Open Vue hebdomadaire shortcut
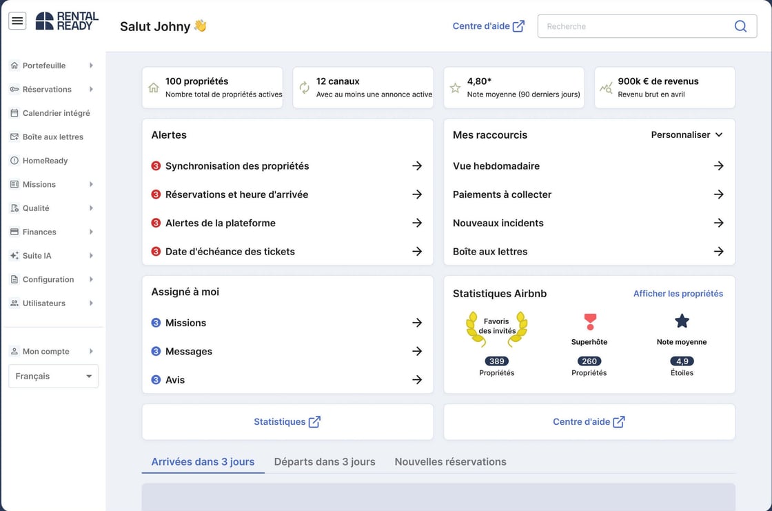 tap(589, 166)
